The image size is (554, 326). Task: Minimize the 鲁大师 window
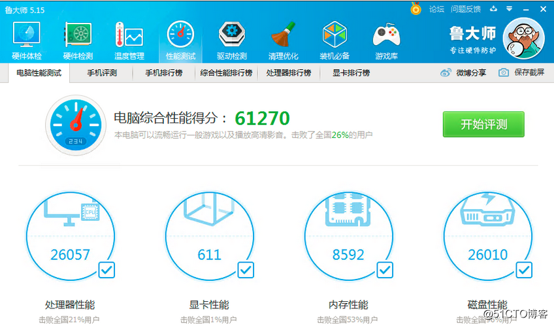[x=526, y=10]
